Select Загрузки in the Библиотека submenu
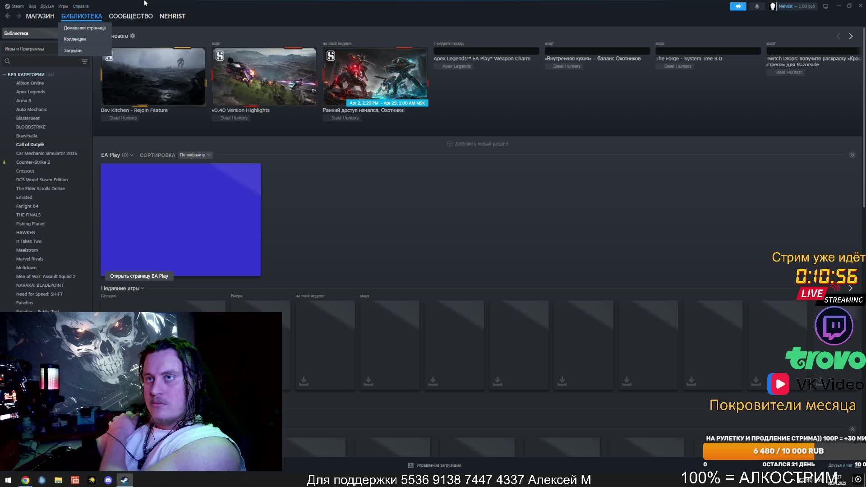 [x=73, y=51]
